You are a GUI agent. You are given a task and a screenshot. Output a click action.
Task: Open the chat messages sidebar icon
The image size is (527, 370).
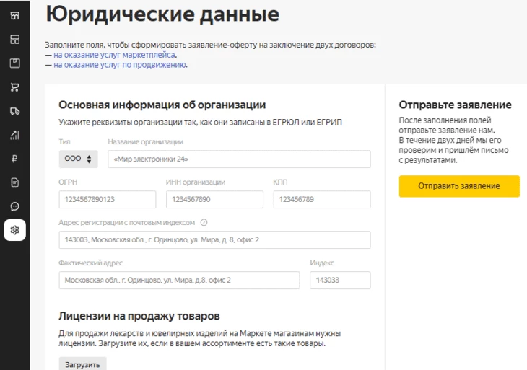click(x=14, y=206)
